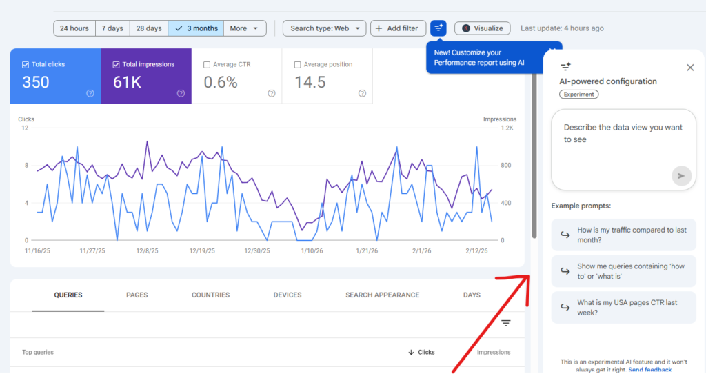706x374 pixels.
Task: Click into the 'Describe the data view' text box
Action: point(623,150)
